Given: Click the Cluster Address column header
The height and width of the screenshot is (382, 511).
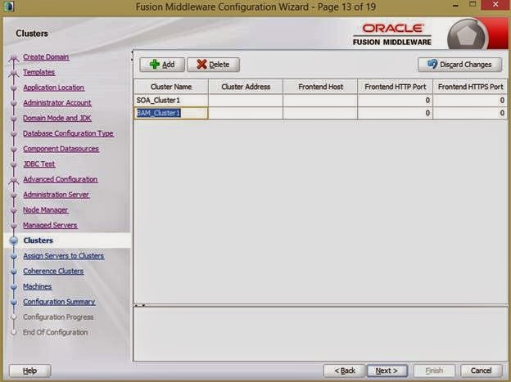Looking at the screenshot, I should 246,87.
